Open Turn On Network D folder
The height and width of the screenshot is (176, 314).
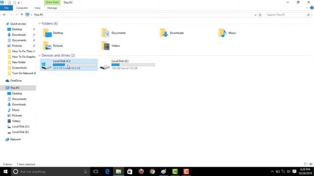coord(24,73)
